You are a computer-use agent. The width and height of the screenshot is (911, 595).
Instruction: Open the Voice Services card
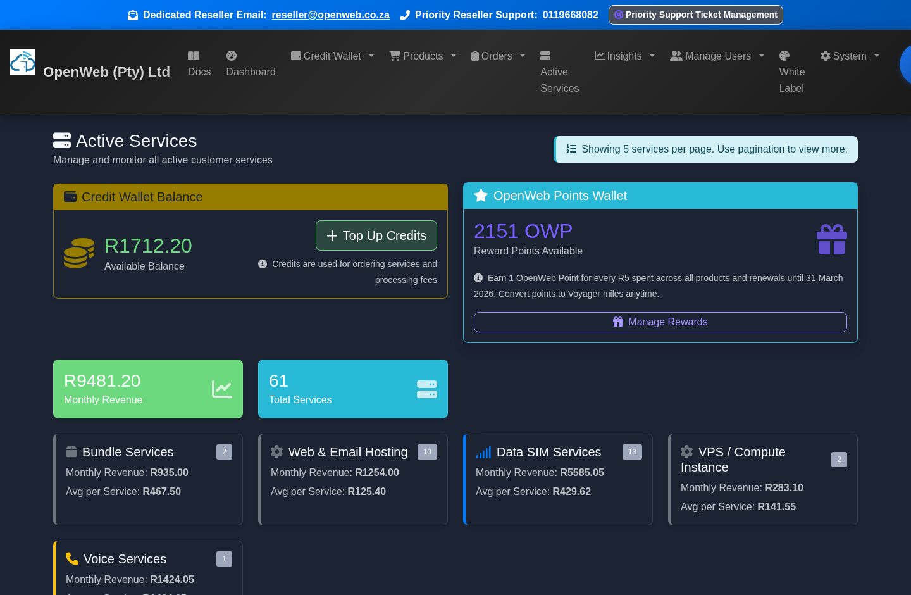pos(148,568)
